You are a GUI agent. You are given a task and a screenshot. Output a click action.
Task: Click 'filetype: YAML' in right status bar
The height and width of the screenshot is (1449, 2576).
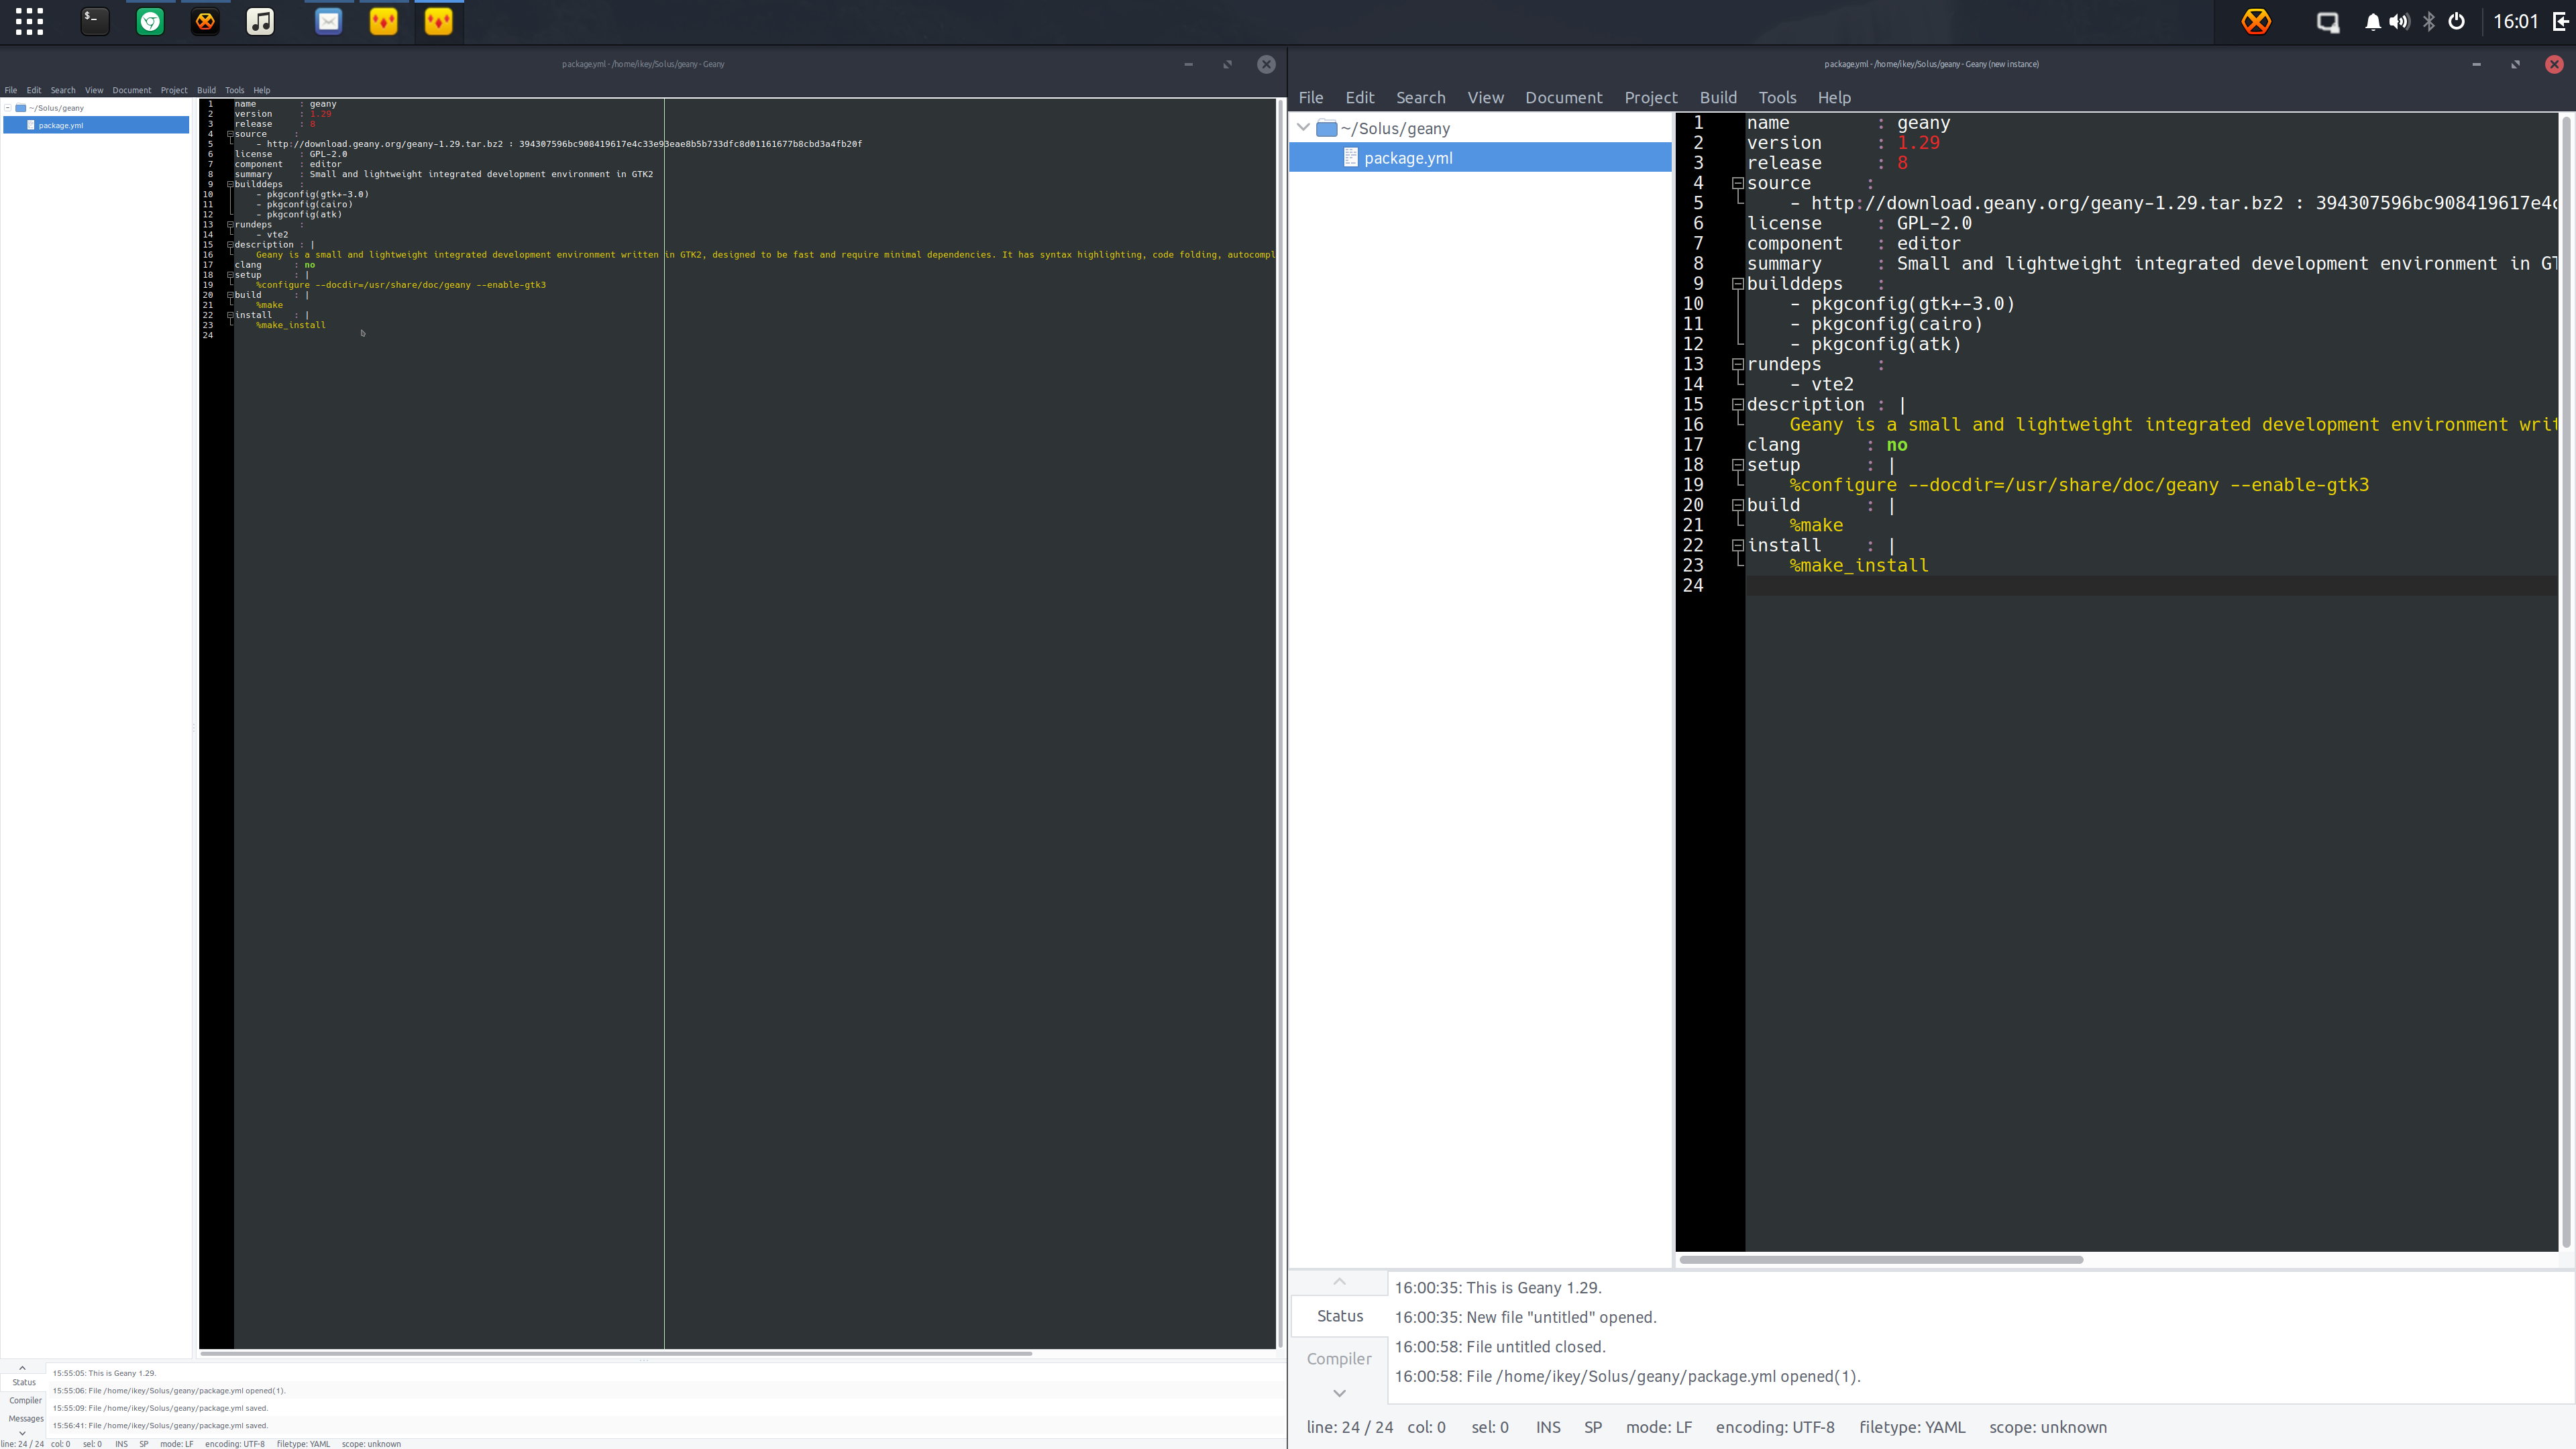click(1911, 1427)
